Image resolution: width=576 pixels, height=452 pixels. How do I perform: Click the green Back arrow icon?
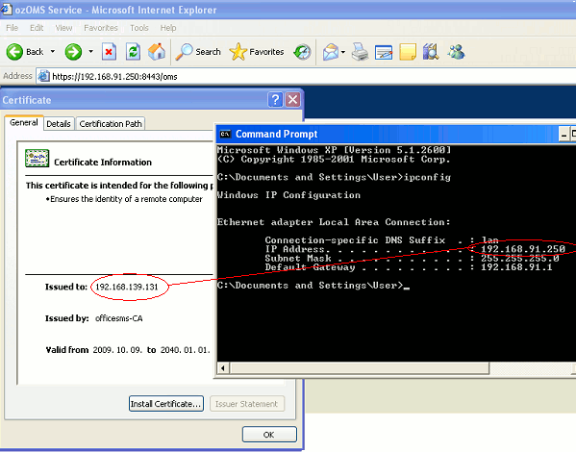14,52
